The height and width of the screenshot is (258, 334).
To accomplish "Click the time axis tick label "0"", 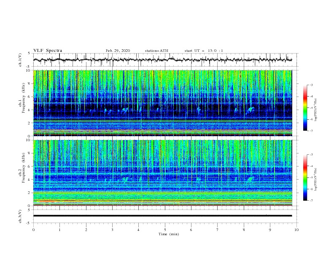I will [x=33, y=230].
